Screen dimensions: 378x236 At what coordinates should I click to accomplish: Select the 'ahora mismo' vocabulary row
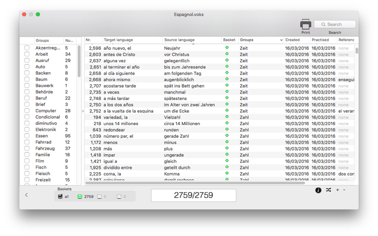(142, 80)
